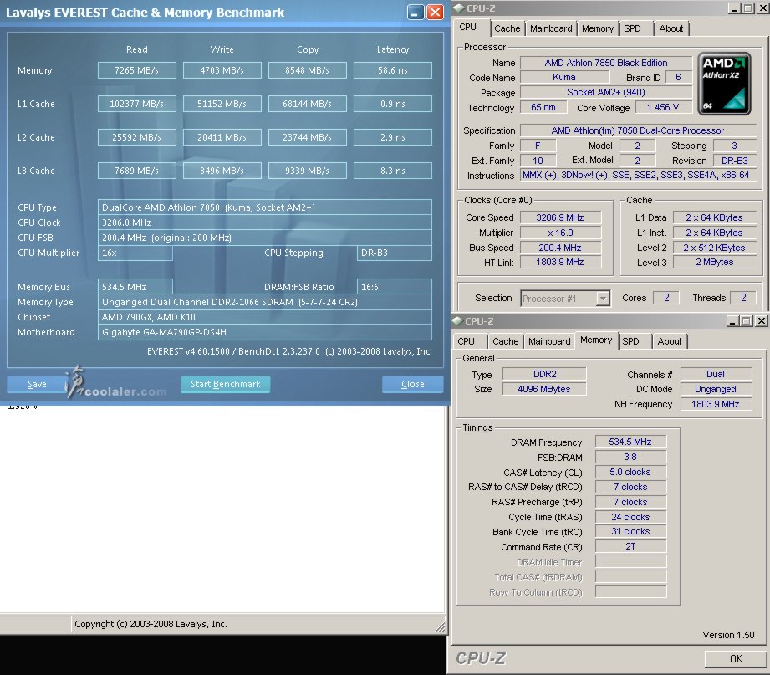Click the Socket AM2+ (940) package value
Viewport: 770px width, 675px height.
coord(606,92)
